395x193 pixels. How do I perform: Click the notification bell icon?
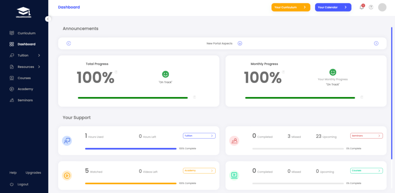pyautogui.click(x=361, y=7)
